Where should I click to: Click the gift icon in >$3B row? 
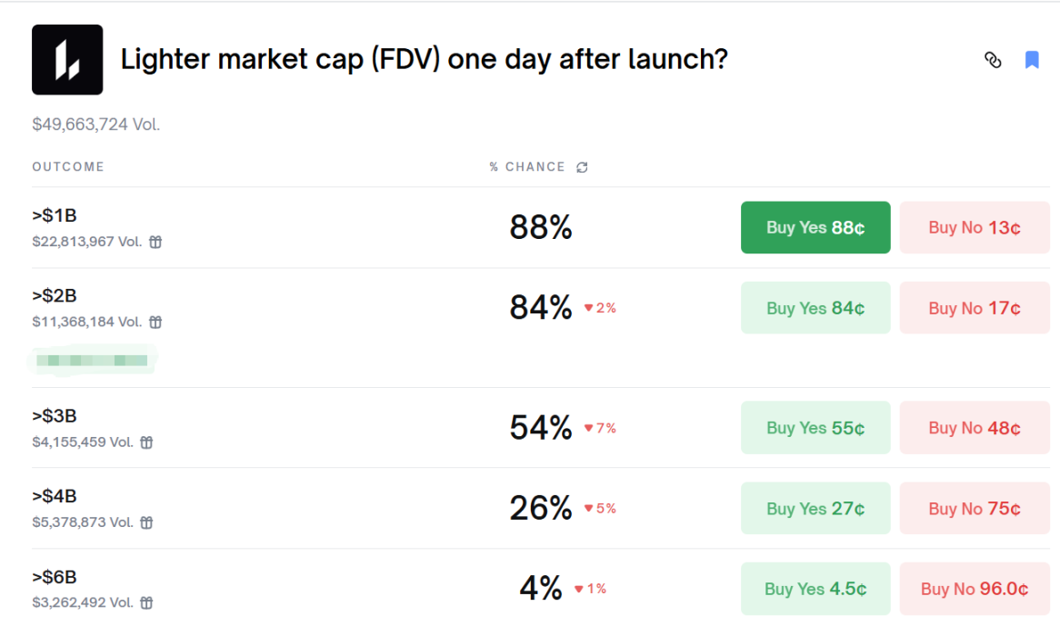146,442
